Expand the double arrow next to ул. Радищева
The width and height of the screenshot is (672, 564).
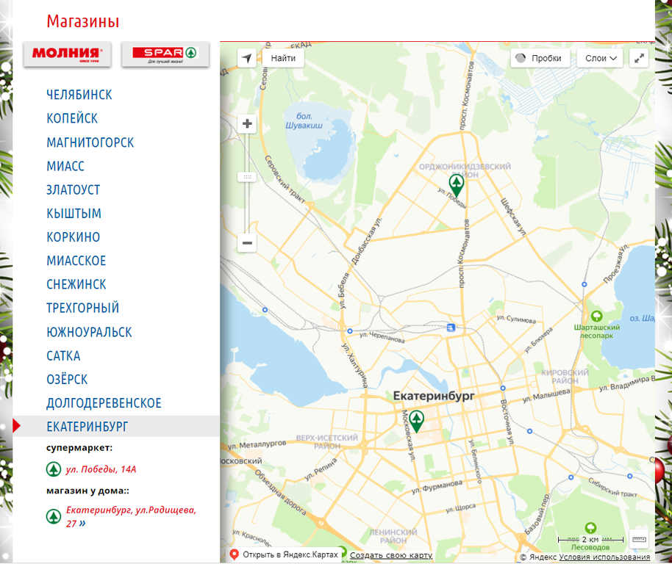tap(82, 524)
